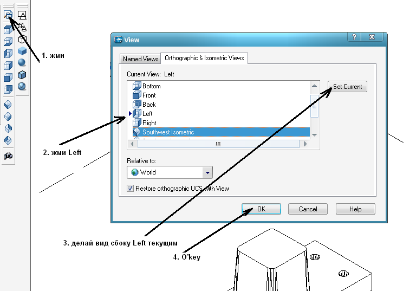Enable 2D Wireframe shade mode icon
Screen dimensions: 416x291
22,15
